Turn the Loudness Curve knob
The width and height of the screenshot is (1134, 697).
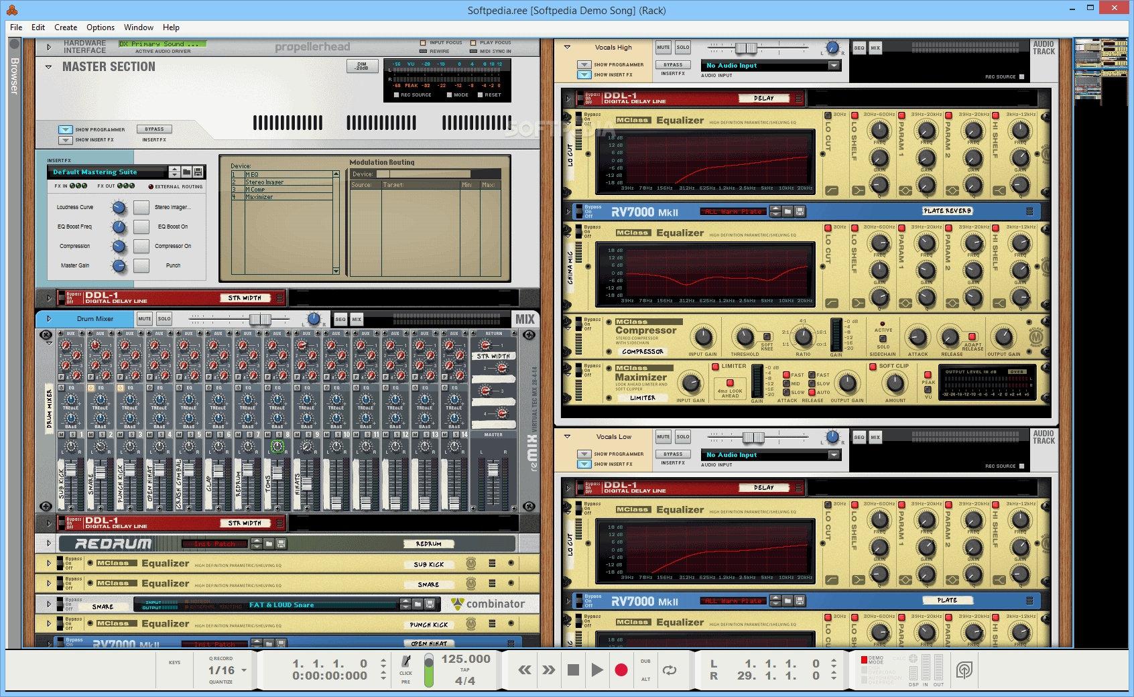[119, 207]
